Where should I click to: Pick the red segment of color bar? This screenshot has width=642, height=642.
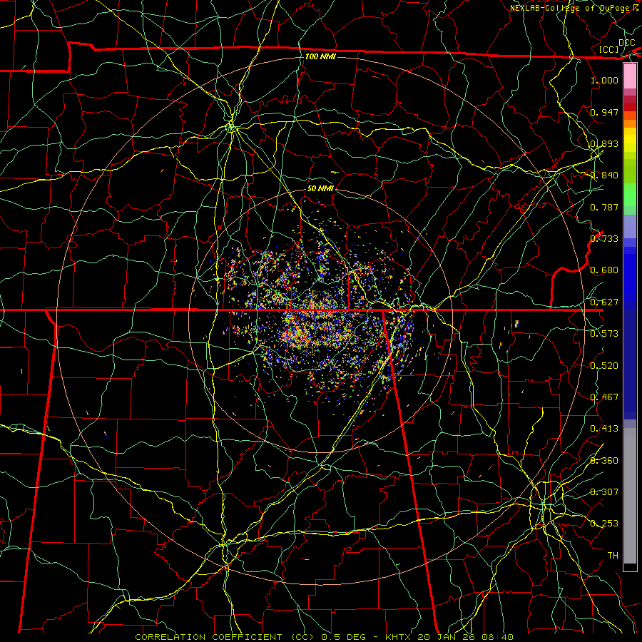[630, 106]
